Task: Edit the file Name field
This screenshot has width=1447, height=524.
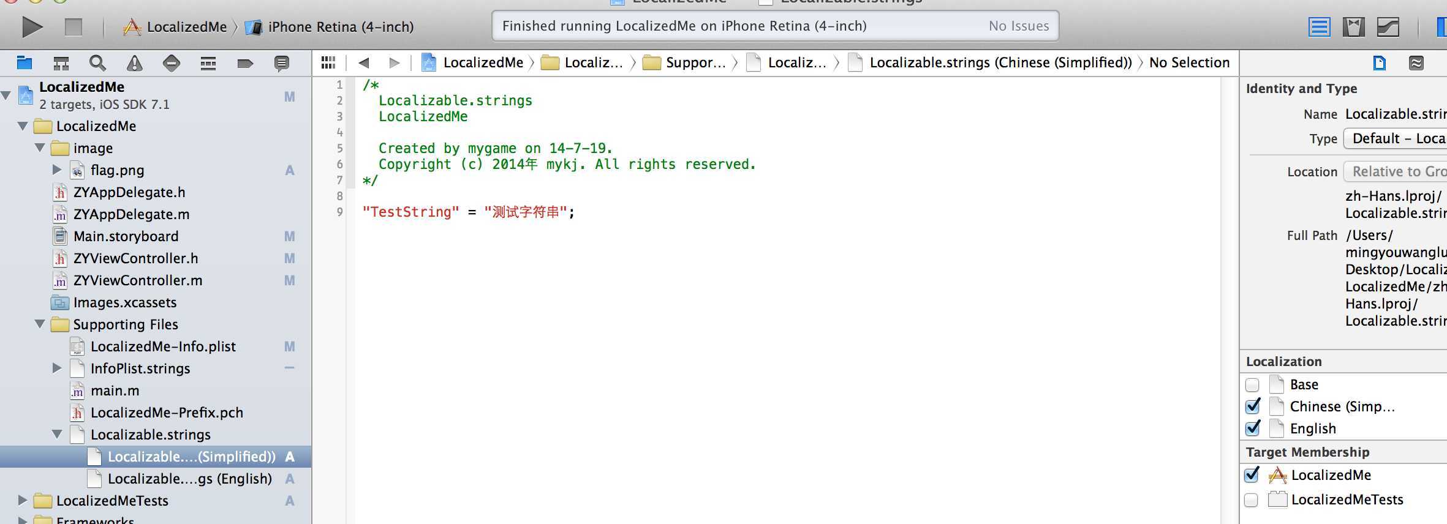Action: pos(1396,114)
